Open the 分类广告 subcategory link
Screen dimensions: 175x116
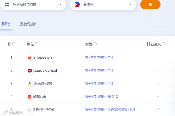pyautogui.click(x=113, y=96)
